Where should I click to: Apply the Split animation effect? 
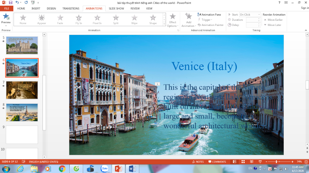(116, 19)
